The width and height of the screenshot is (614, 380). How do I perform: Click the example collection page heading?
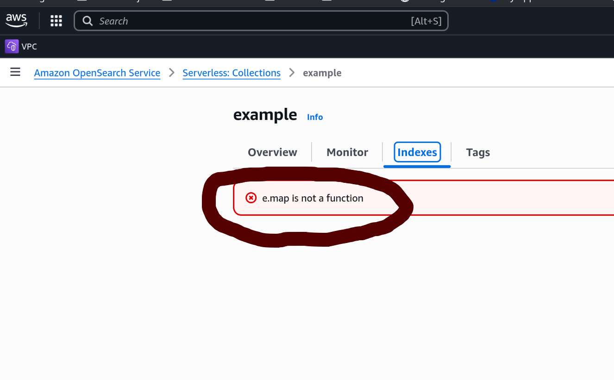click(265, 114)
